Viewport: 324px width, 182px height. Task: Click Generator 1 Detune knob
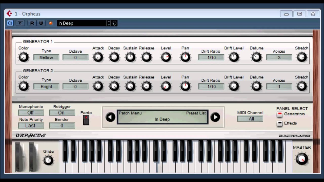[256, 57]
